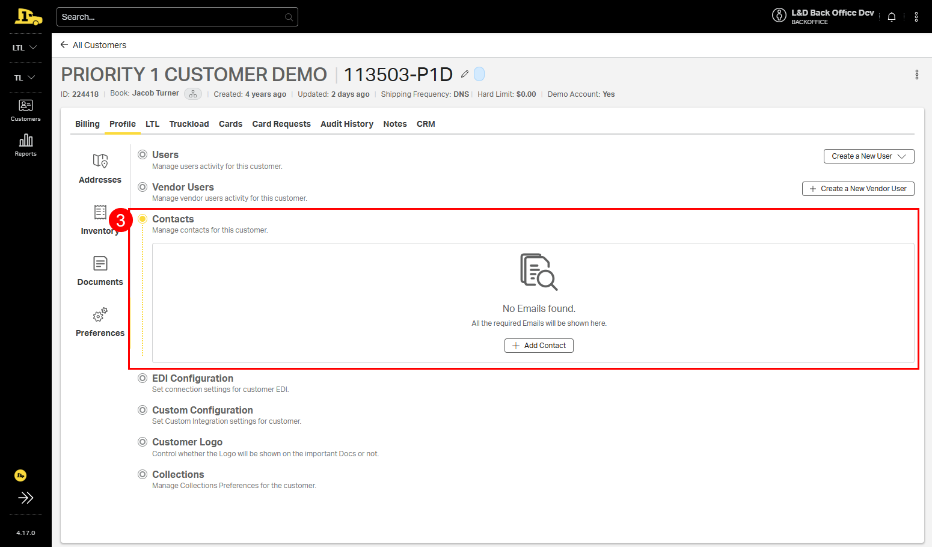The height and width of the screenshot is (547, 932).
Task: Open the LTL tab in the customer tabs
Action: click(x=153, y=124)
